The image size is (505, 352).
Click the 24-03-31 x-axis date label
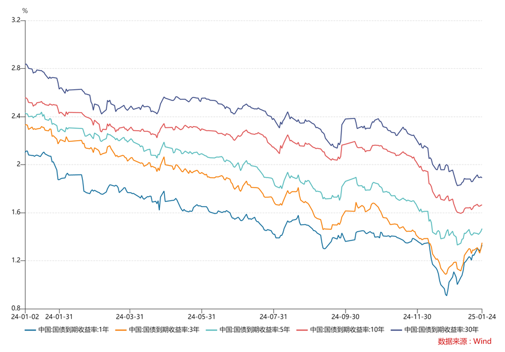130,316
